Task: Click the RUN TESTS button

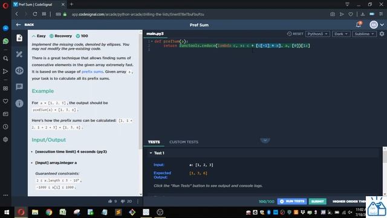Action: coord(292,202)
